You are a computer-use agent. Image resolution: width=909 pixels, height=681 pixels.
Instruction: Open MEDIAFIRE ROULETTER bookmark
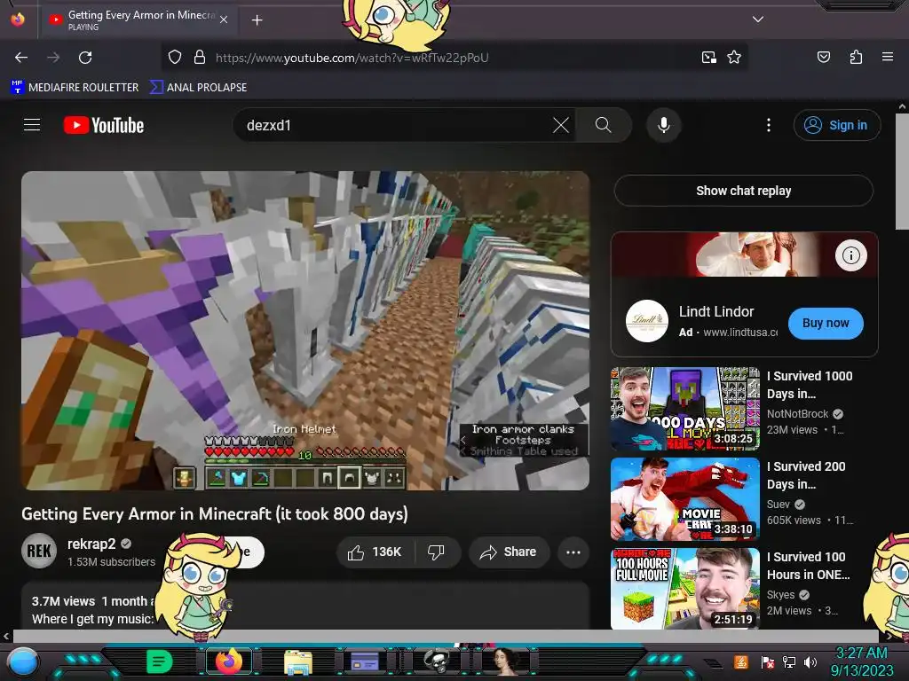pyautogui.click(x=75, y=88)
